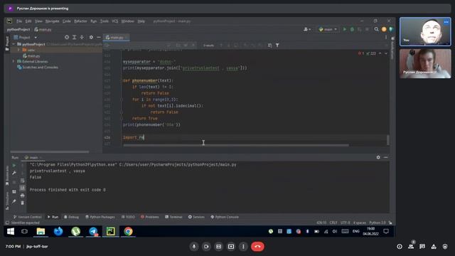Viewport: 455px width, 256px height.
Task: Open meeting details info icon
Action: click(400, 247)
